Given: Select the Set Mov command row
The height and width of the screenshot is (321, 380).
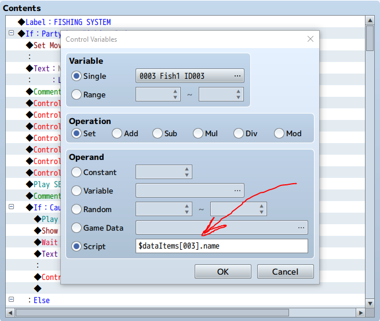Looking at the screenshot, I should tap(33, 45).
